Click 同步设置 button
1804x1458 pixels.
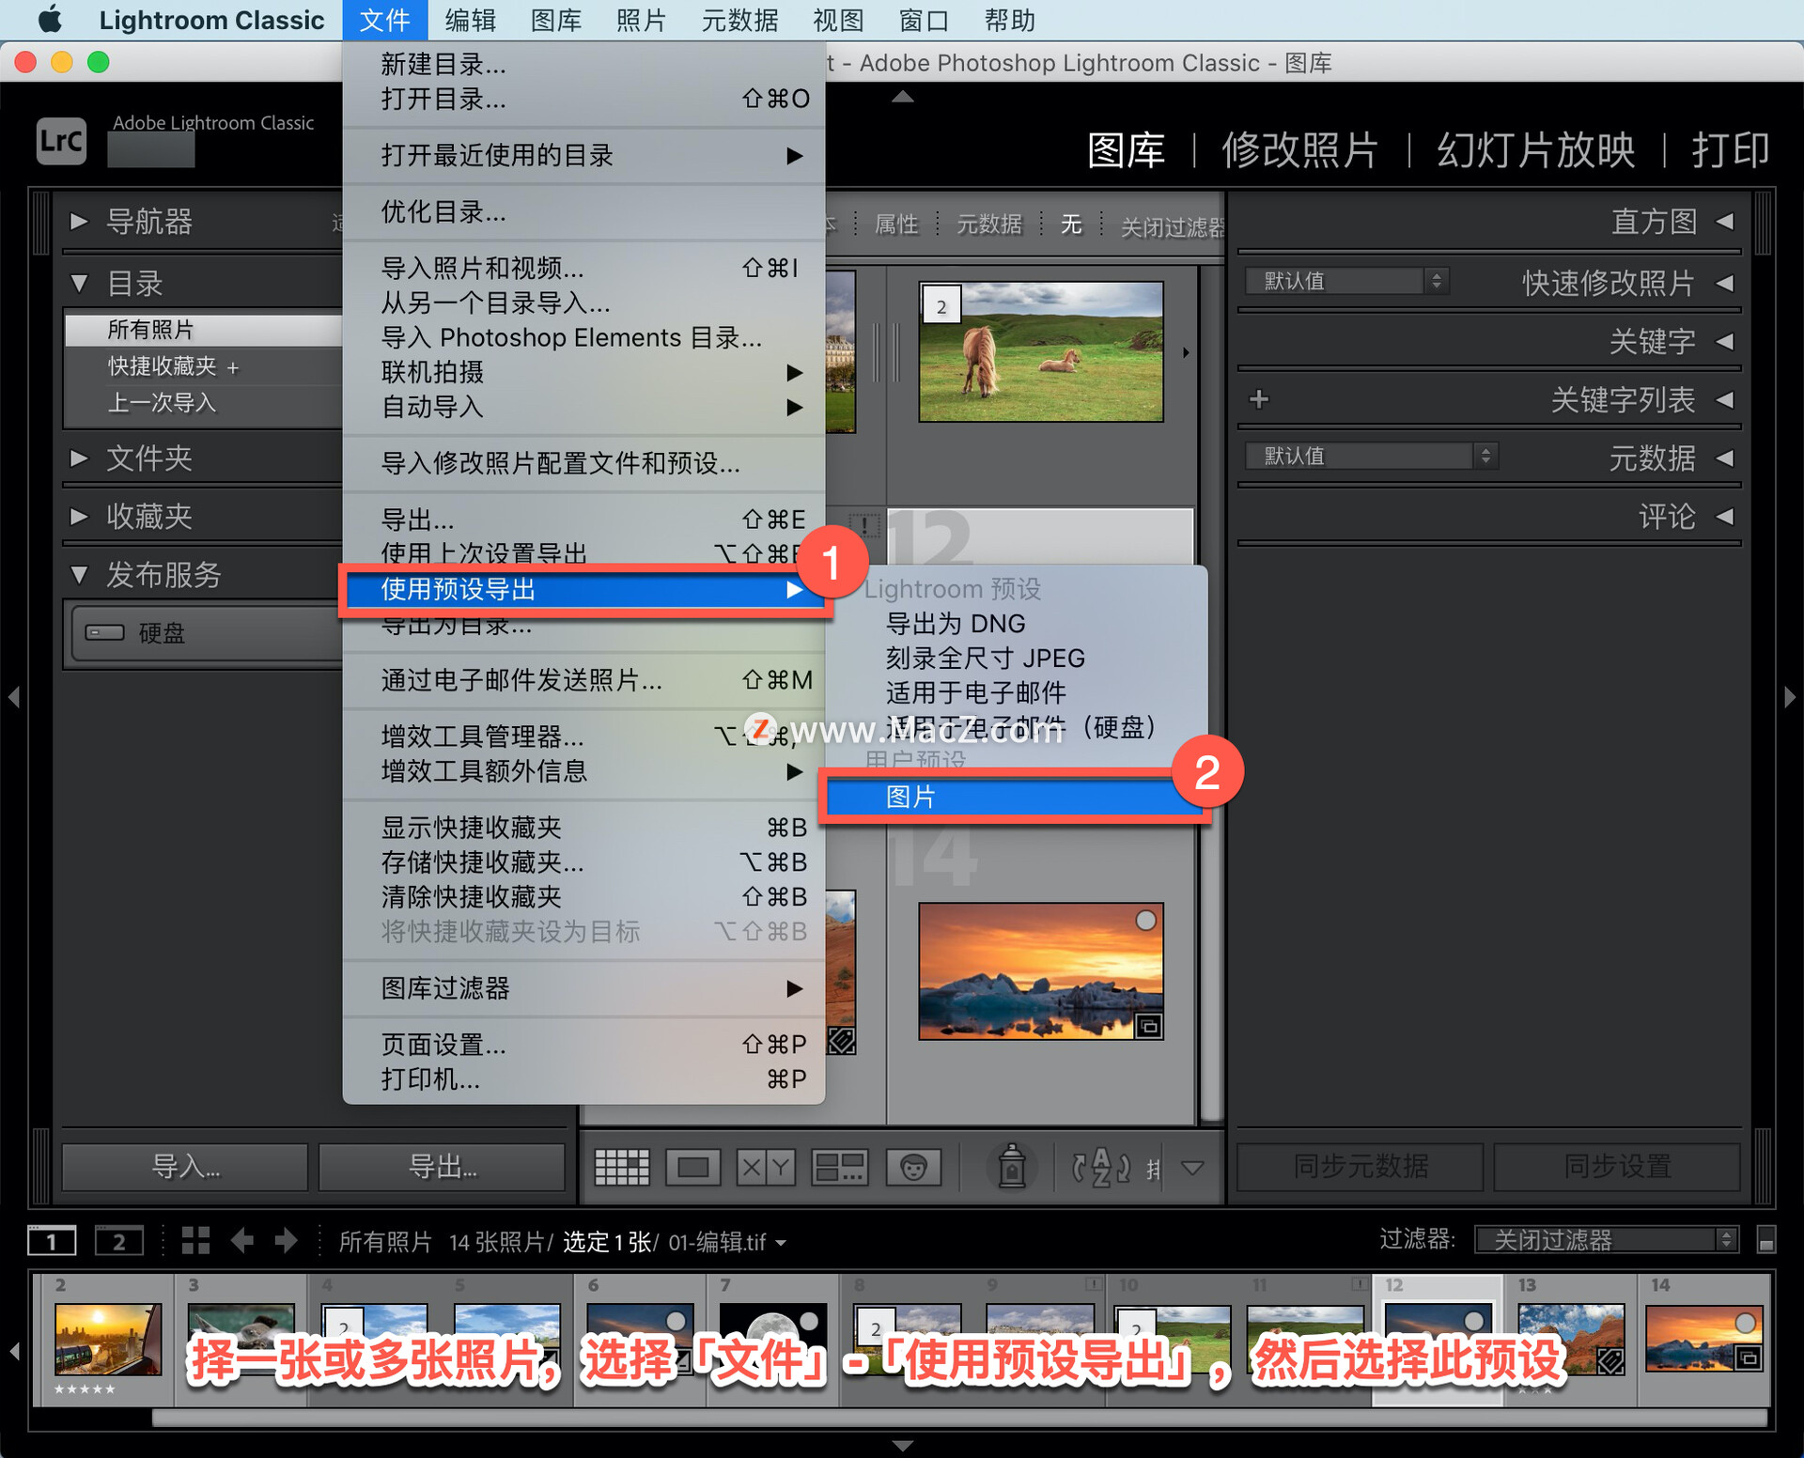[1617, 1167]
